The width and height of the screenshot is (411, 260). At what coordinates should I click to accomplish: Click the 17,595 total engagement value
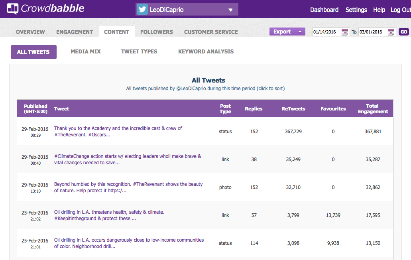373,215
